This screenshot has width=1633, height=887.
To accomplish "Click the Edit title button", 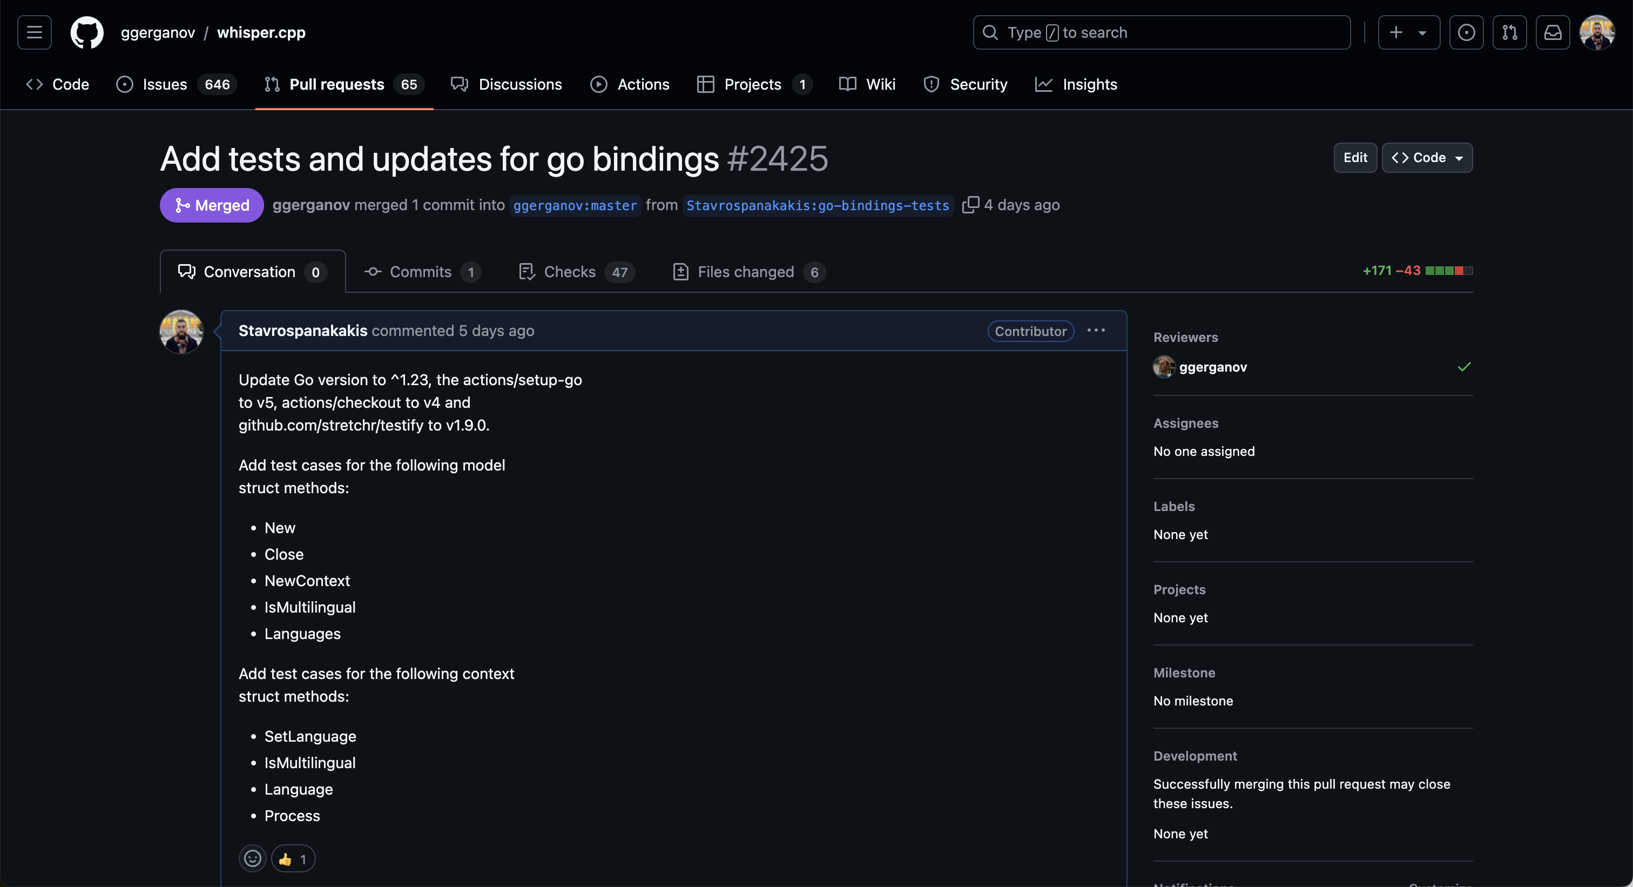I will coord(1355,157).
